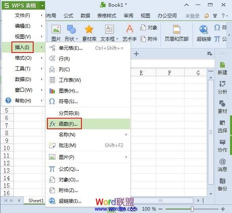Expand the Name (N) submenu arrow

point(126,135)
